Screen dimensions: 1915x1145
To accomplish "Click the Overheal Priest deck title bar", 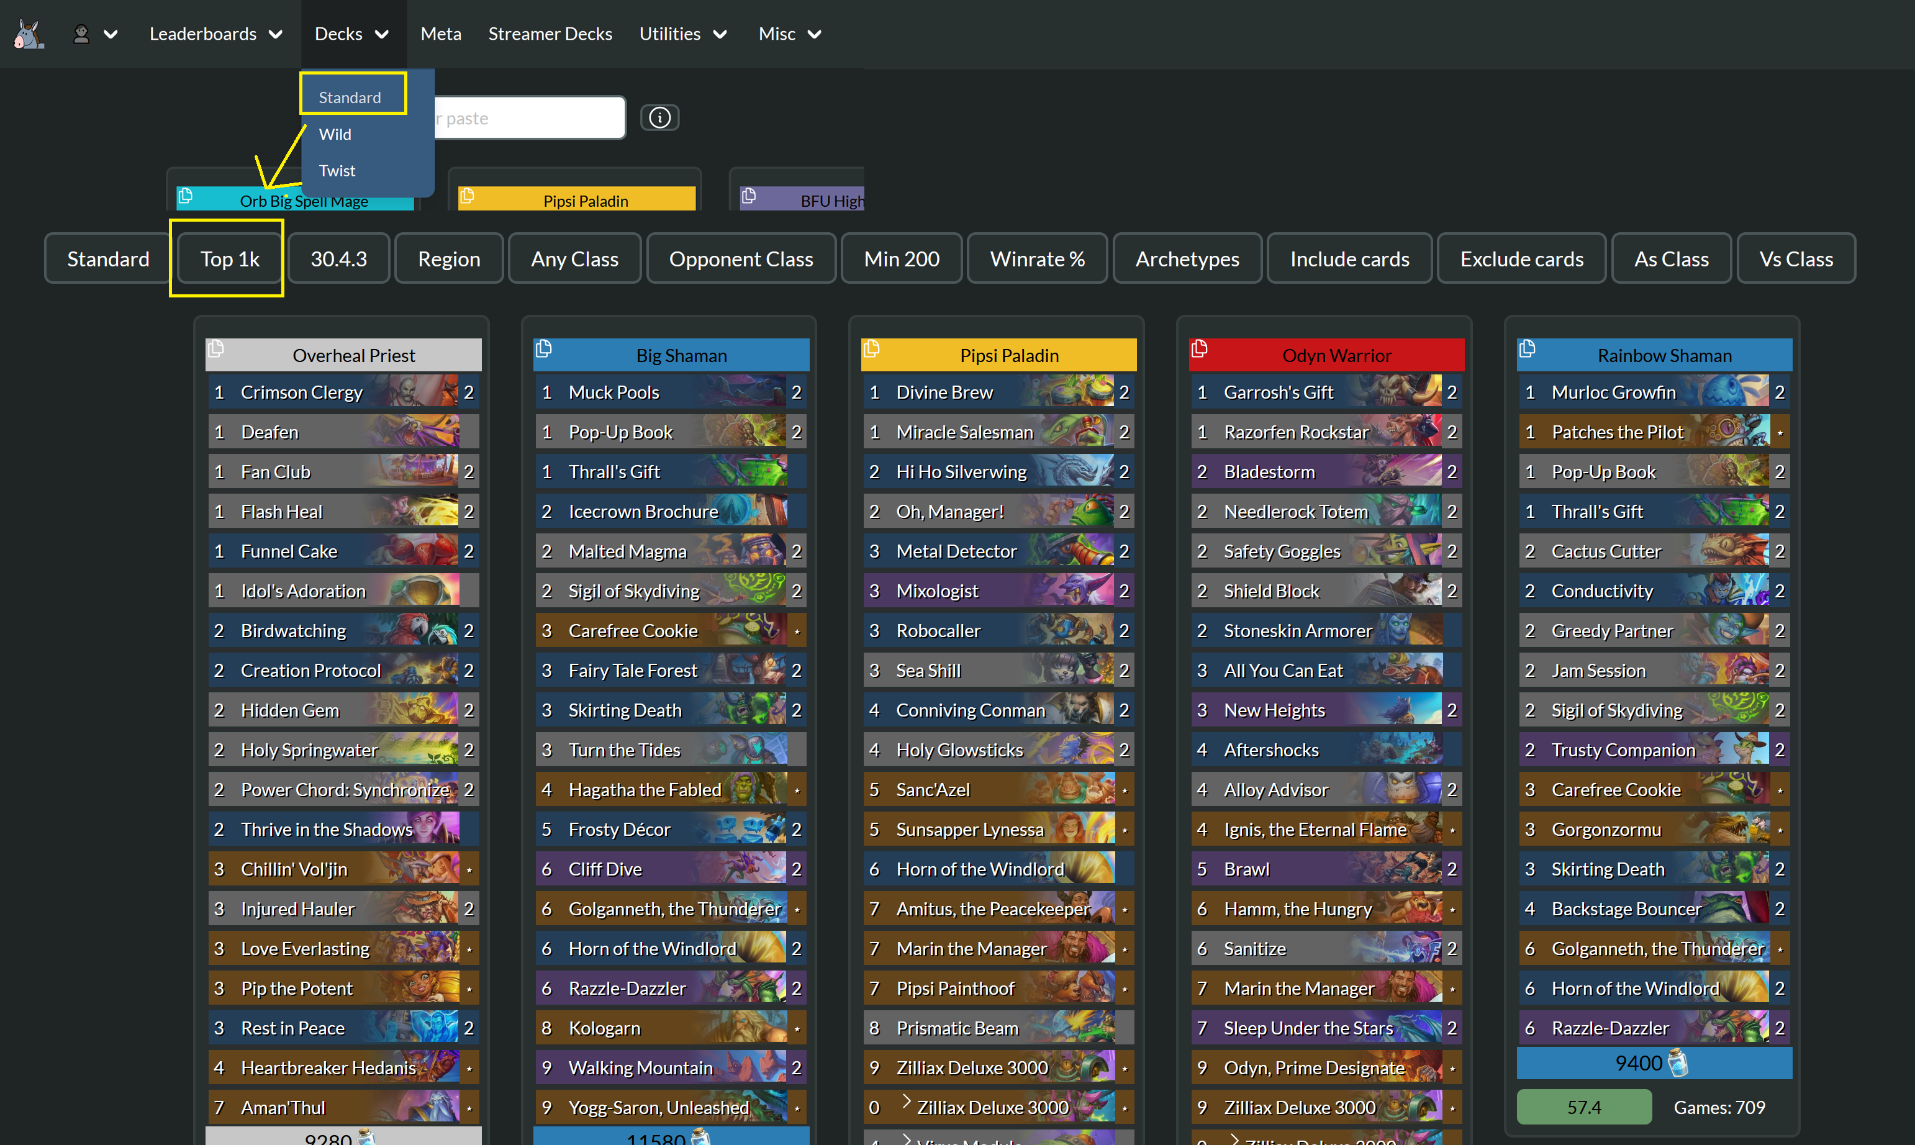I will pos(343,355).
